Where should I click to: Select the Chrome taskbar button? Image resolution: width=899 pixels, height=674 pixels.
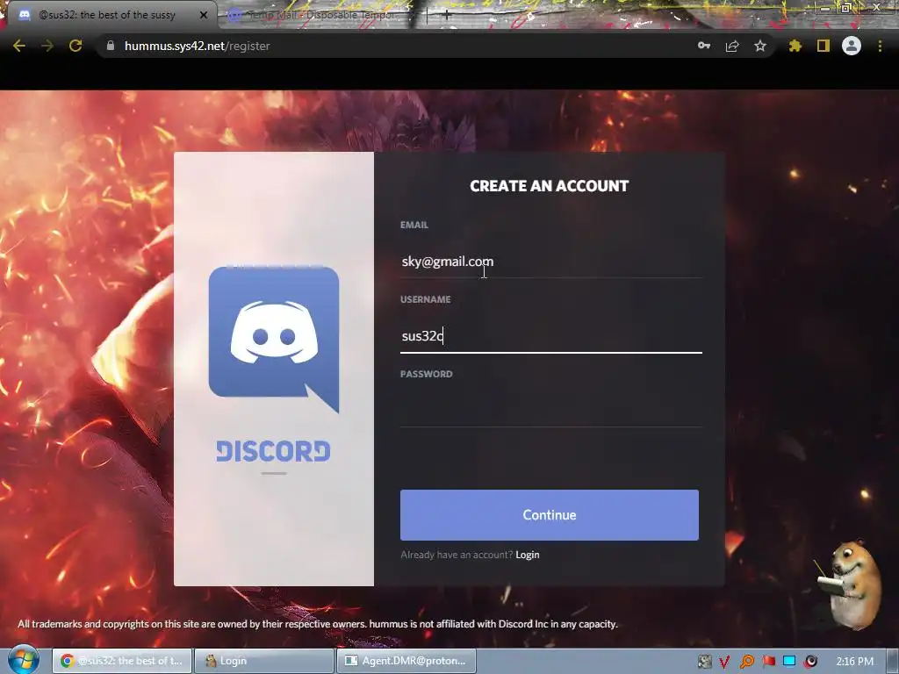click(x=121, y=661)
